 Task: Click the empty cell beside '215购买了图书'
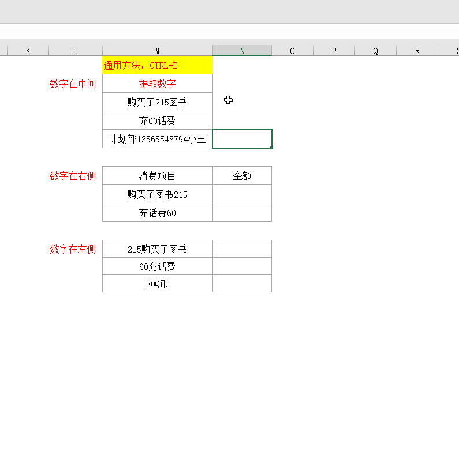(x=242, y=249)
